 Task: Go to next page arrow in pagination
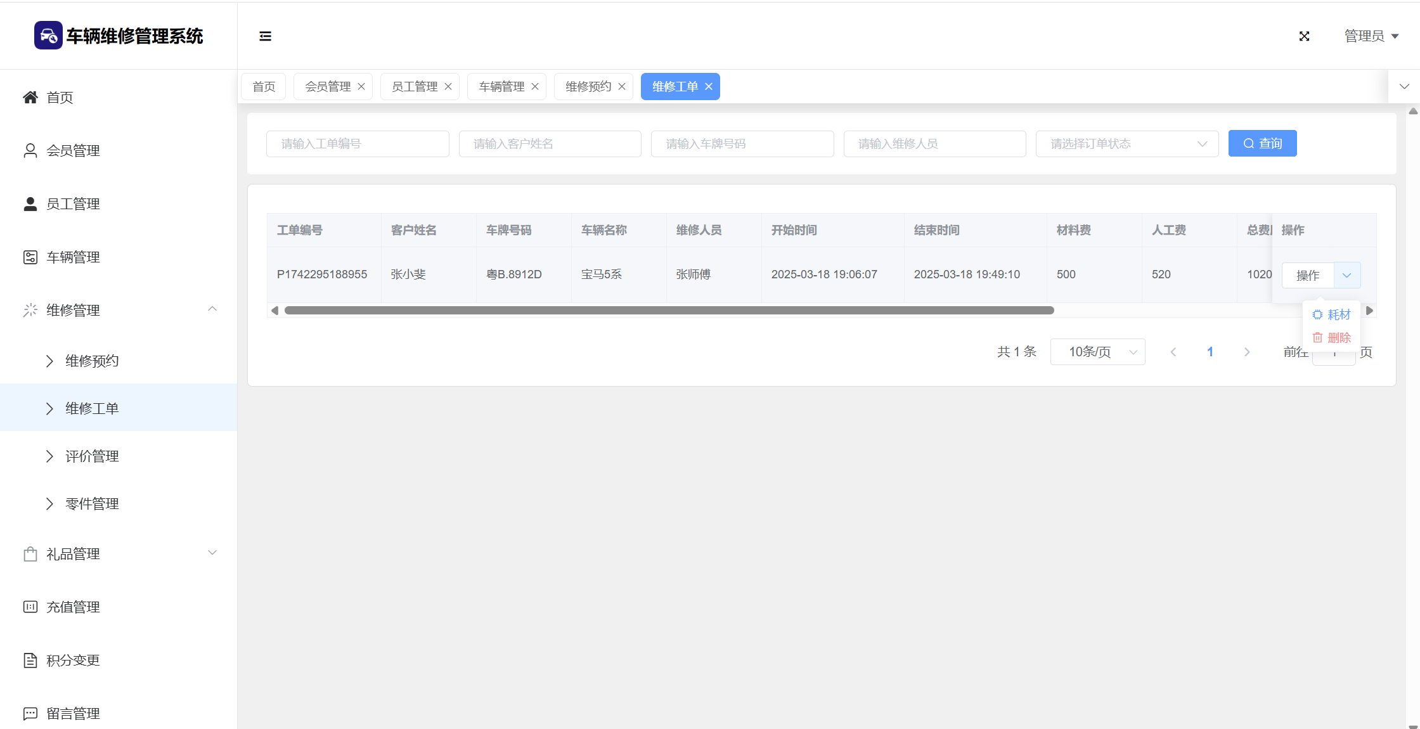pos(1247,352)
